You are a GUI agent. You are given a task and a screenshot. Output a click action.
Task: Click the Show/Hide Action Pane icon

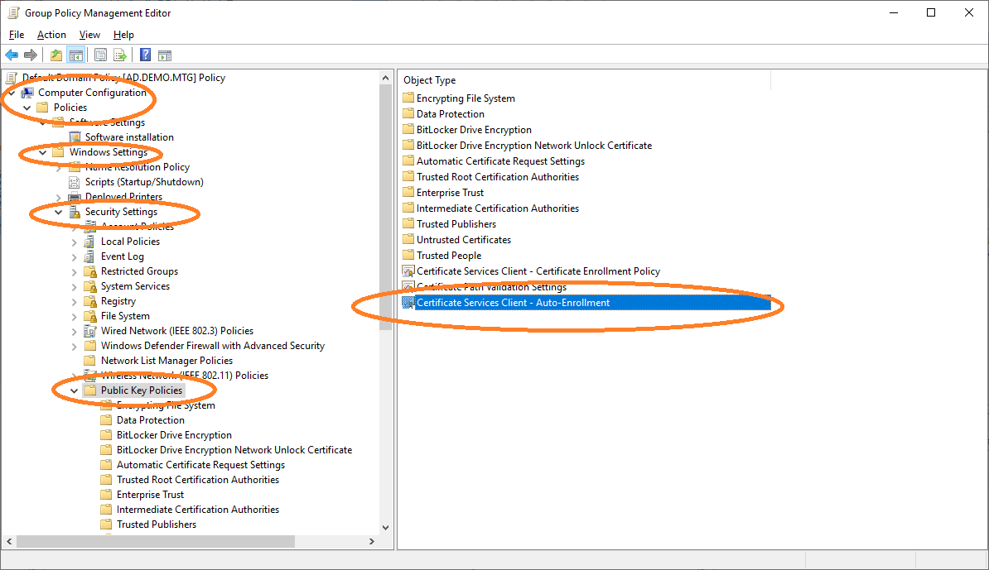(164, 55)
